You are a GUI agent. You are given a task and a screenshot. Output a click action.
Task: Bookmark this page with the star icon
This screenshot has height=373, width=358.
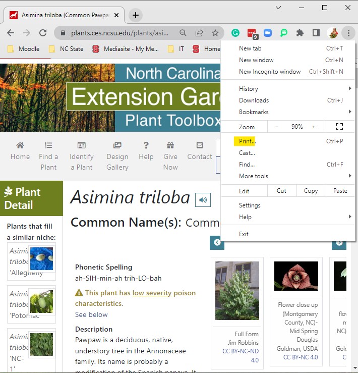point(215,33)
